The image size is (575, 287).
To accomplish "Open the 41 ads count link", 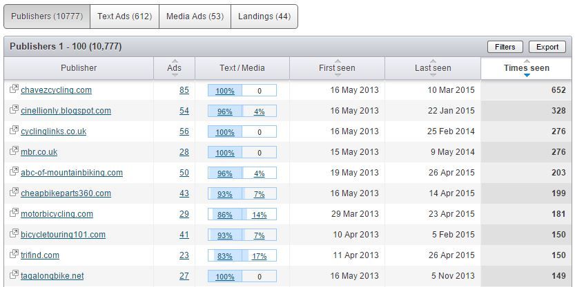I will pos(184,235).
